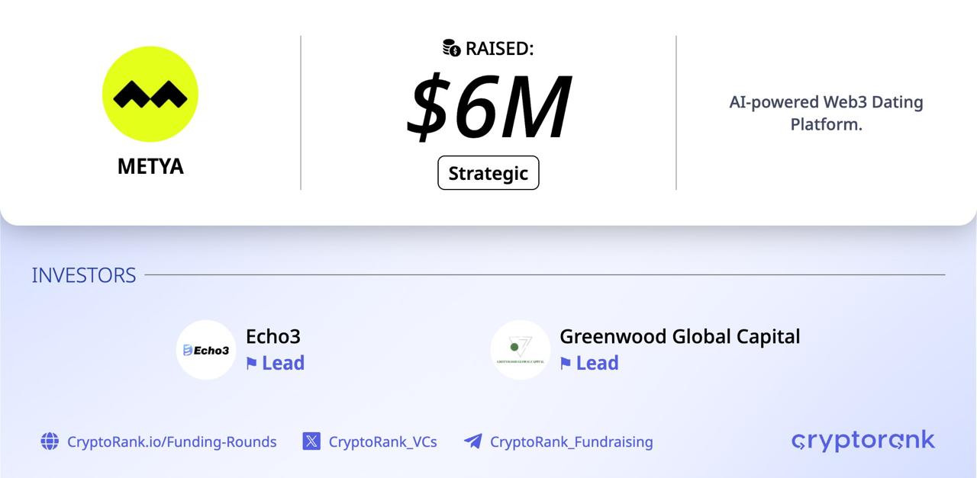Click the METYA project name
This screenshot has width=977, height=478.
(x=150, y=166)
